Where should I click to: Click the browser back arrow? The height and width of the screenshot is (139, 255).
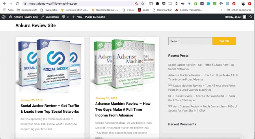click(x=4, y=4)
